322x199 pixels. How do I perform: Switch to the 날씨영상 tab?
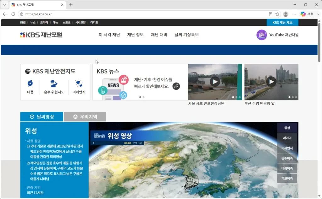point(42,117)
